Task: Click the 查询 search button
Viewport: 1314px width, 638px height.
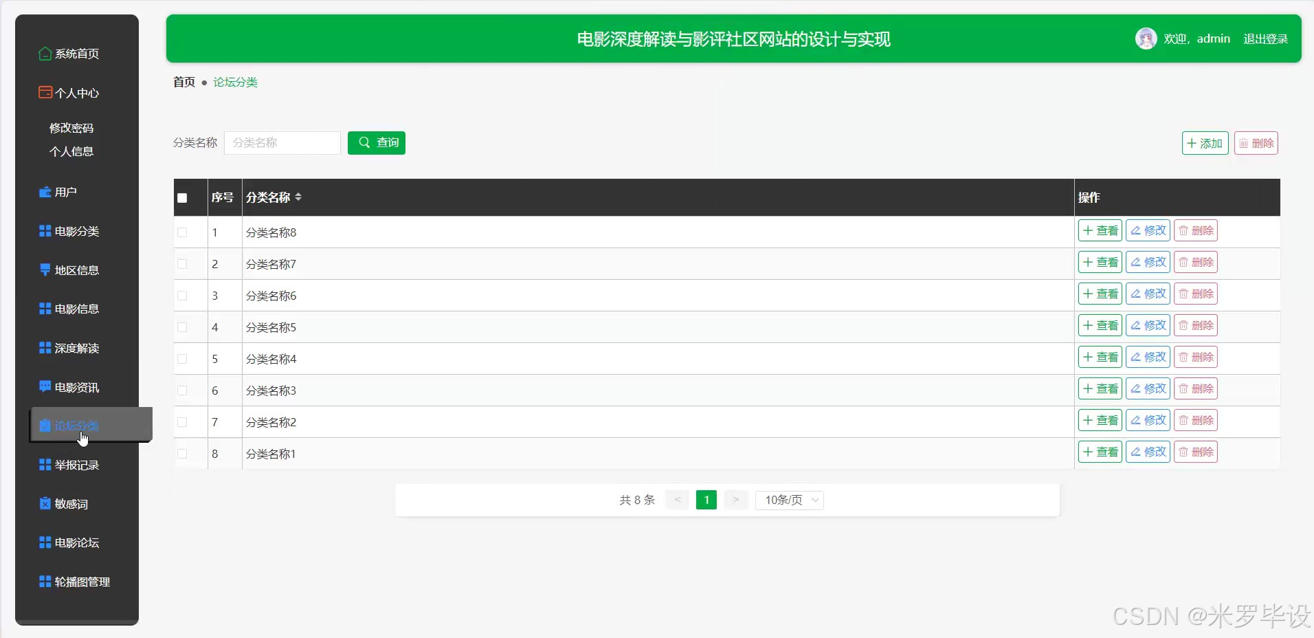Action: click(x=377, y=142)
